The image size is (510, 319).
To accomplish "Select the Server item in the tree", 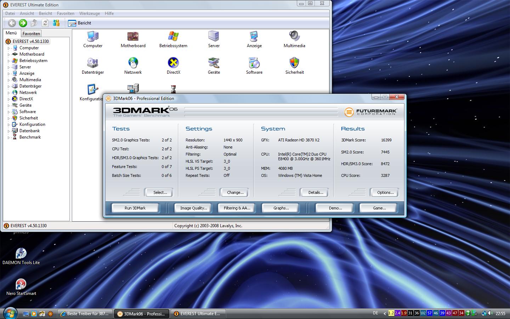I will pos(25,67).
